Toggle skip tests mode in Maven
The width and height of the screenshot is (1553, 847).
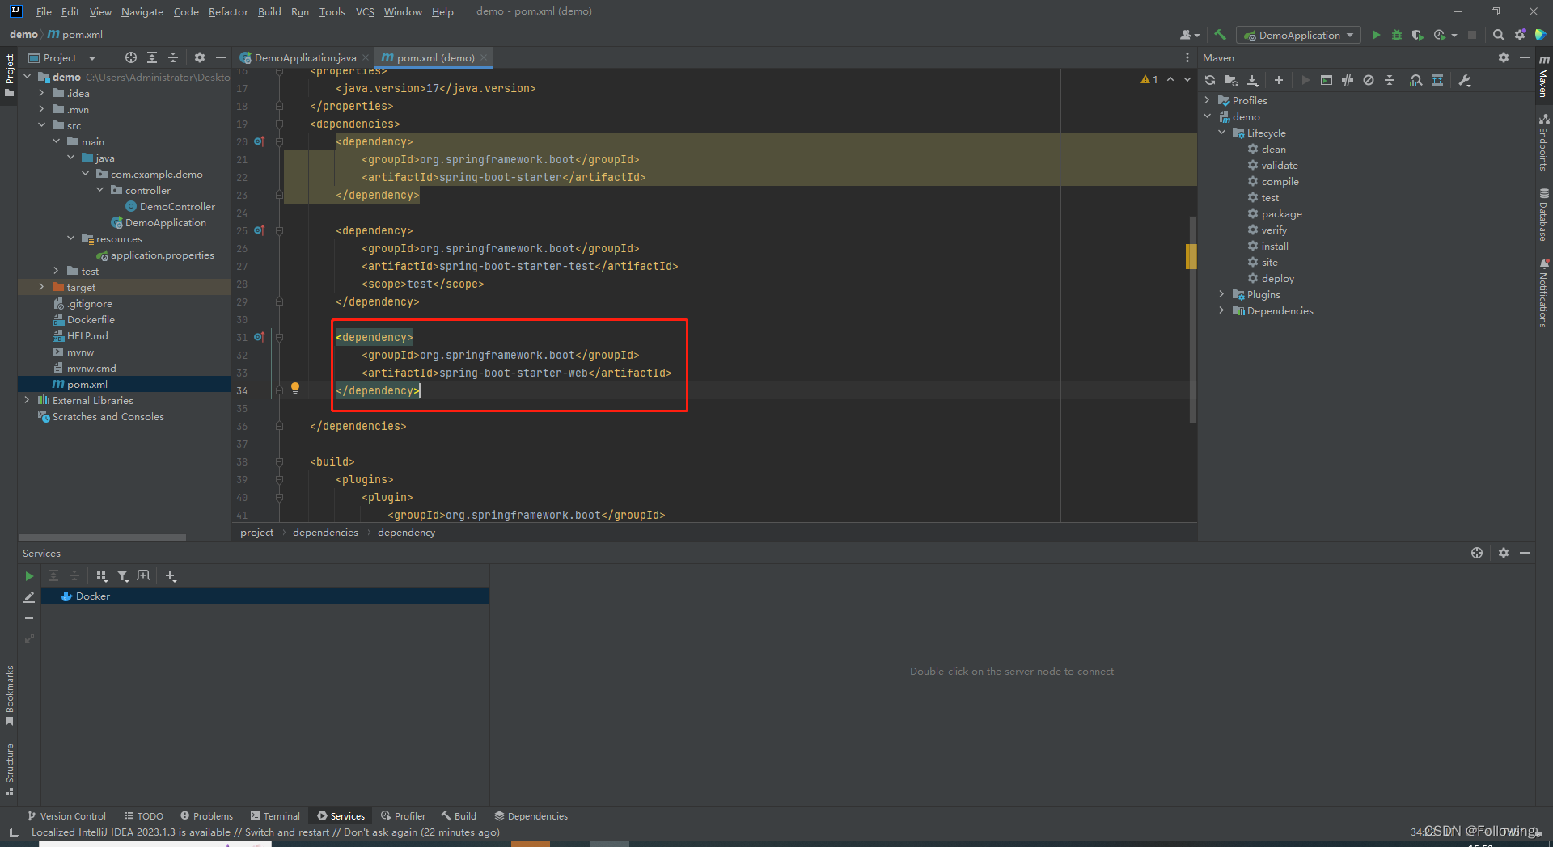point(1369,80)
